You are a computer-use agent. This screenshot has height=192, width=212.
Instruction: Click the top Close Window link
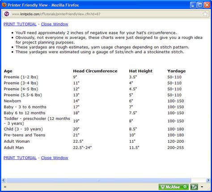[x=55, y=24]
